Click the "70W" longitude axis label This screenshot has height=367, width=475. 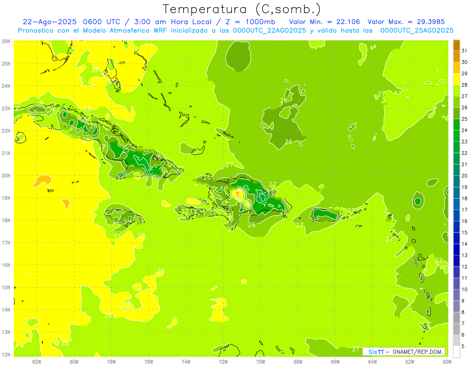pyautogui.click(x=260, y=361)
